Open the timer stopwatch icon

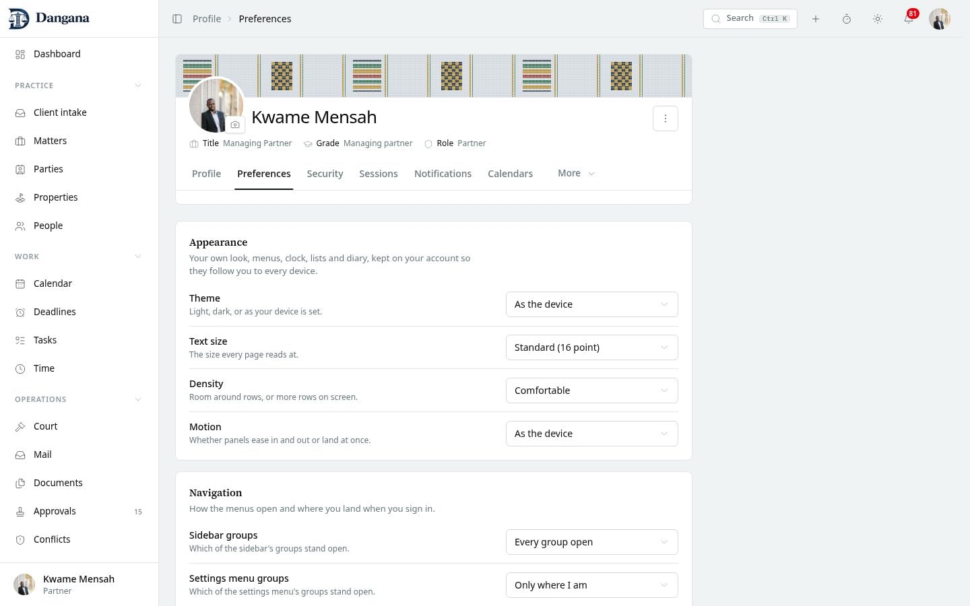(847, 19)
